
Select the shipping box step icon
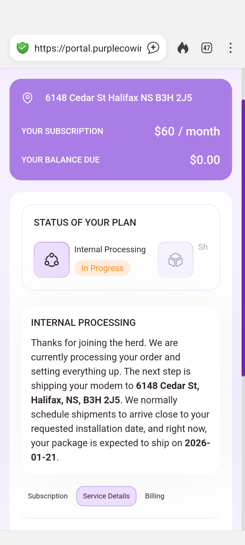[x=176, y=260]
